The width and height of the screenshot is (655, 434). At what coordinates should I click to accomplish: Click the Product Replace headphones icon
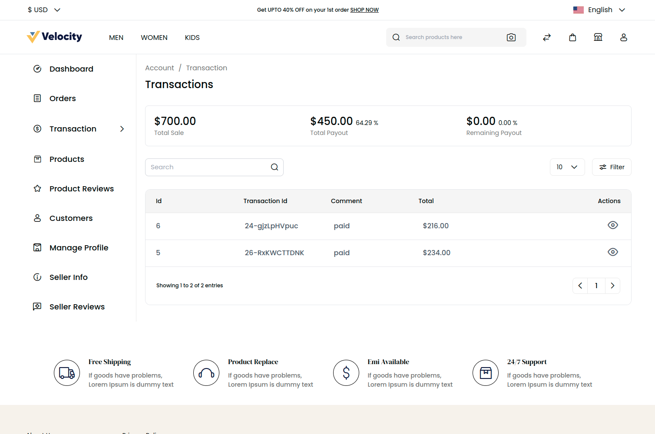click(206, 373)
